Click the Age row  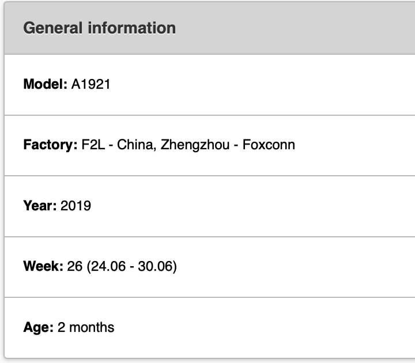(x=210, y=327)
